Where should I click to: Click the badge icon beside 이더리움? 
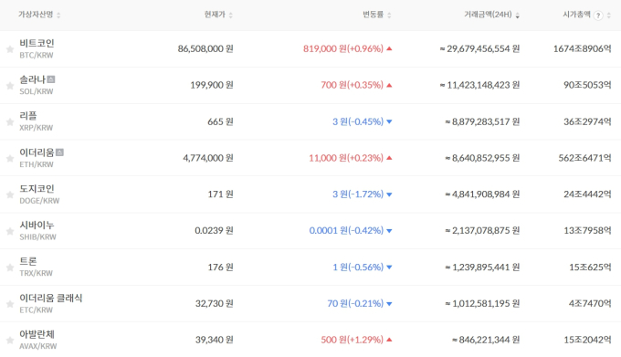pyautogui.click(x=59, y=152)
